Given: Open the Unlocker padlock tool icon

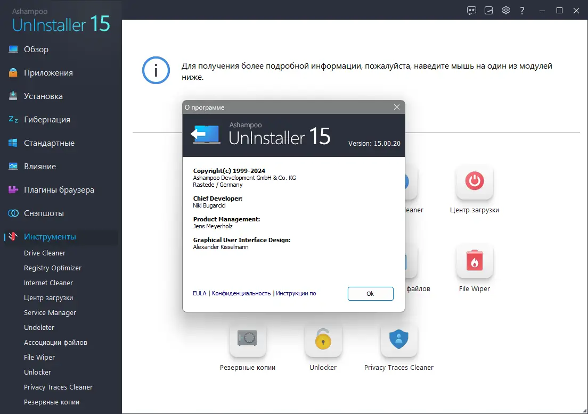Looking at the screenshot, I should tap(323, 339).
